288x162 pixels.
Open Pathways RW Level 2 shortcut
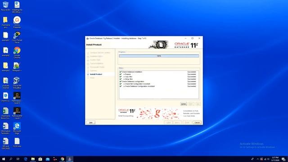tap(17, 113)
